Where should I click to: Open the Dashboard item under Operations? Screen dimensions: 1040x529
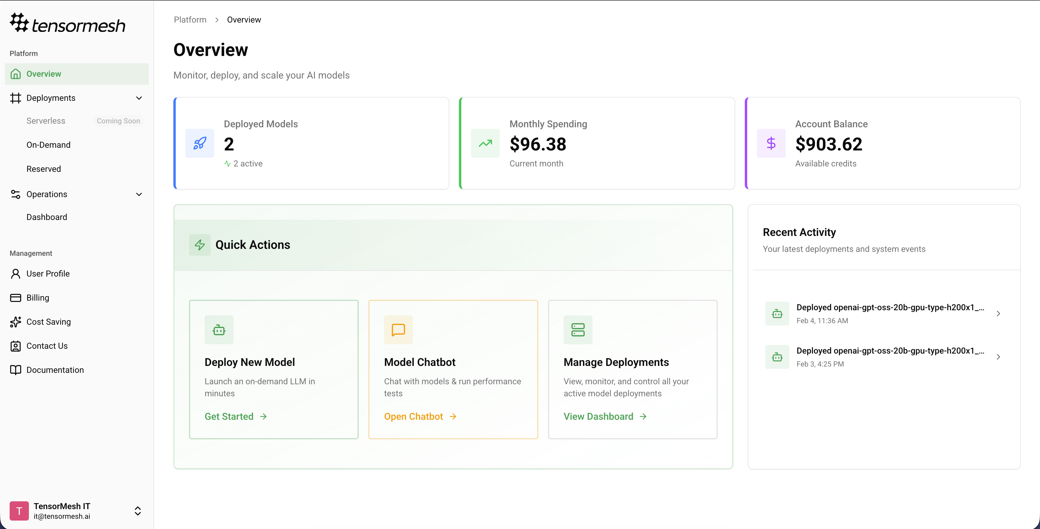(47, 217)
